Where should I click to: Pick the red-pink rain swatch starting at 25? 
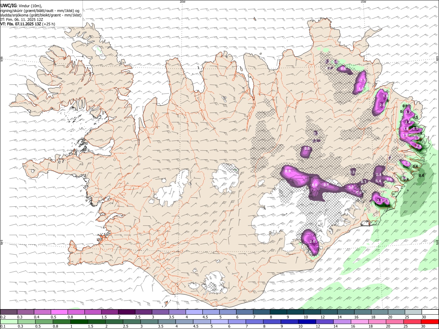[x=412, y=322]
